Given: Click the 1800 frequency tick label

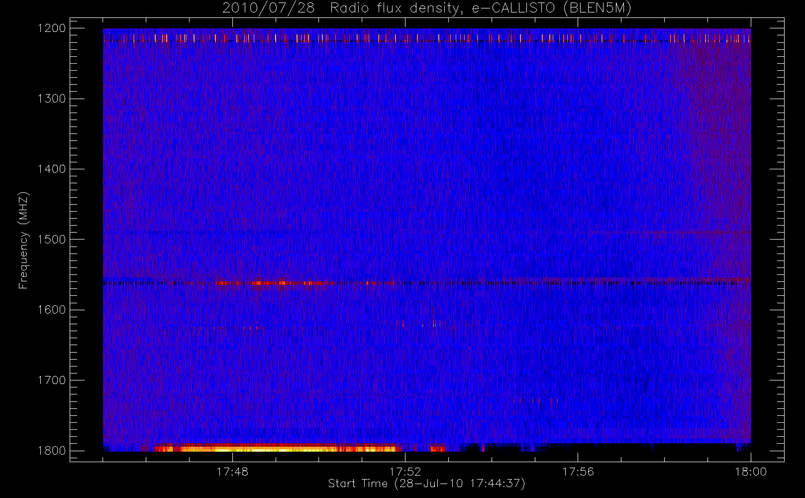Looking at the screenshot, I should click(x=52, y=450).
